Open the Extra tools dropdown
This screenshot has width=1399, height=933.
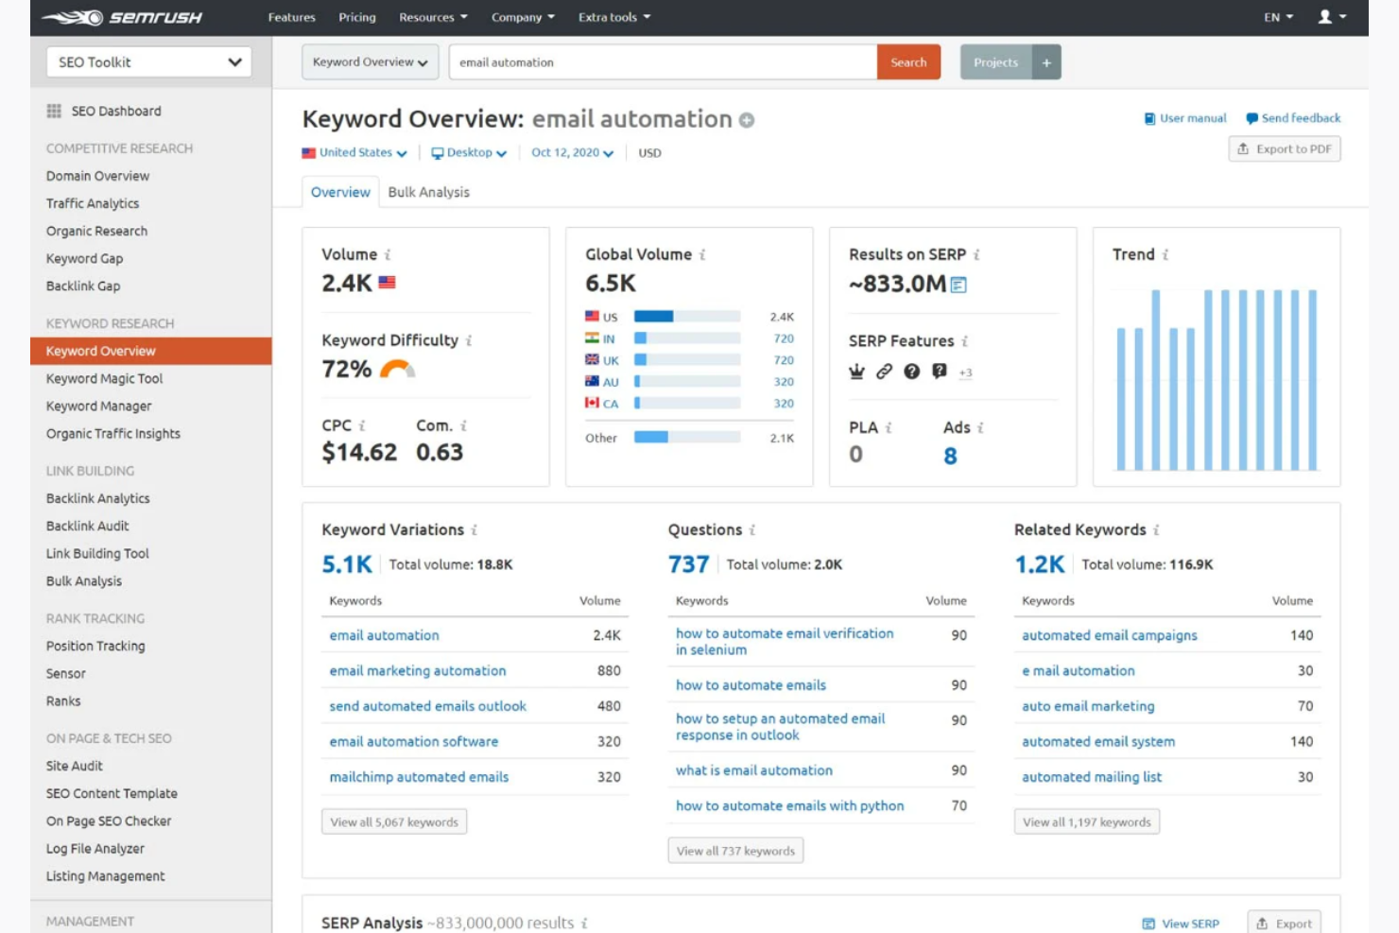click(614, 17)
